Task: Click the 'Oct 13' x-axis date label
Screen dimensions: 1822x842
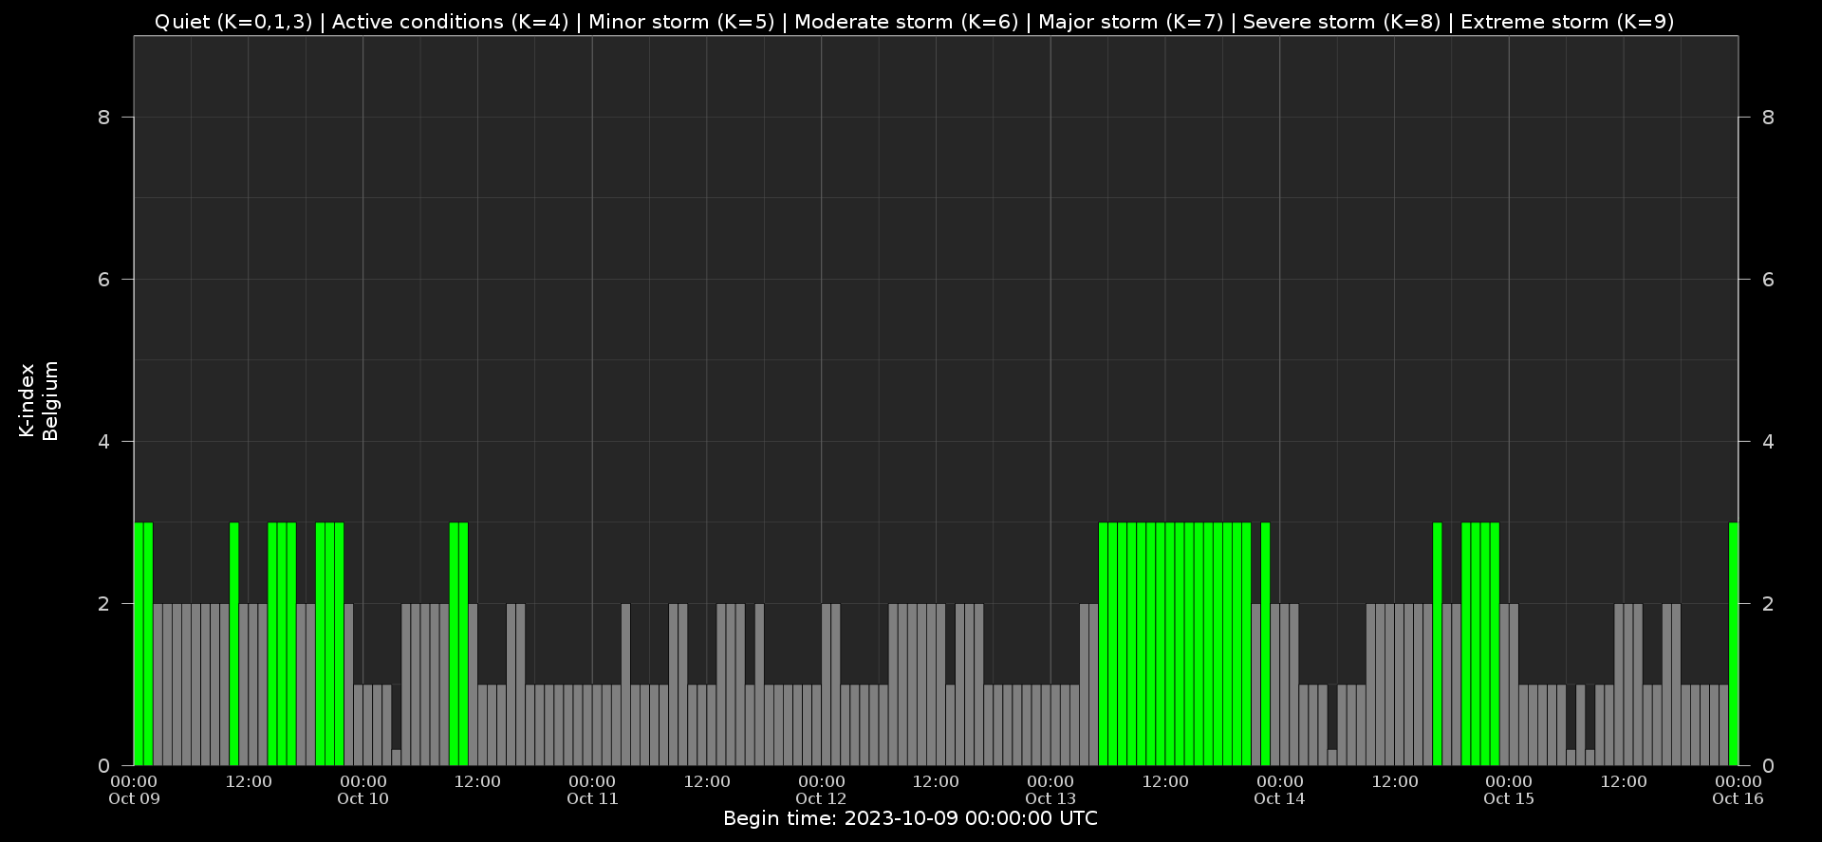Action: point(1050,798)
